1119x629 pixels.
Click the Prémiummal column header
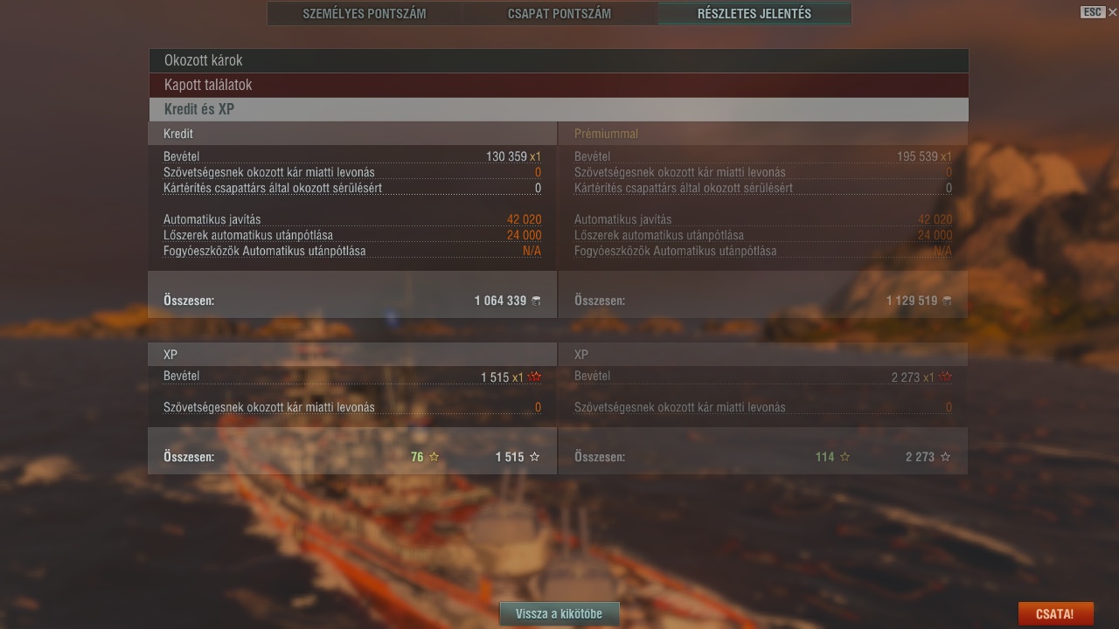coord(607,134)
